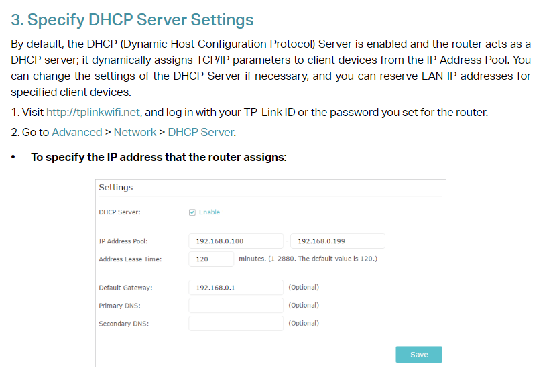This screenshot has height=370, width=551.
Task: Click the Primary DNS: label
Action: coord(119,306)
